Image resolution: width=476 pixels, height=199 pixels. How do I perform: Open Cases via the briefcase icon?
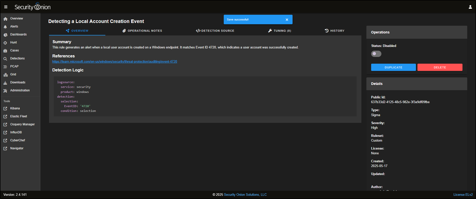[x=5, y=51]
